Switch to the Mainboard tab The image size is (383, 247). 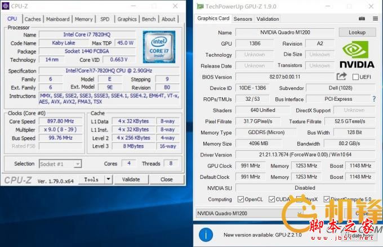(58, 19)
